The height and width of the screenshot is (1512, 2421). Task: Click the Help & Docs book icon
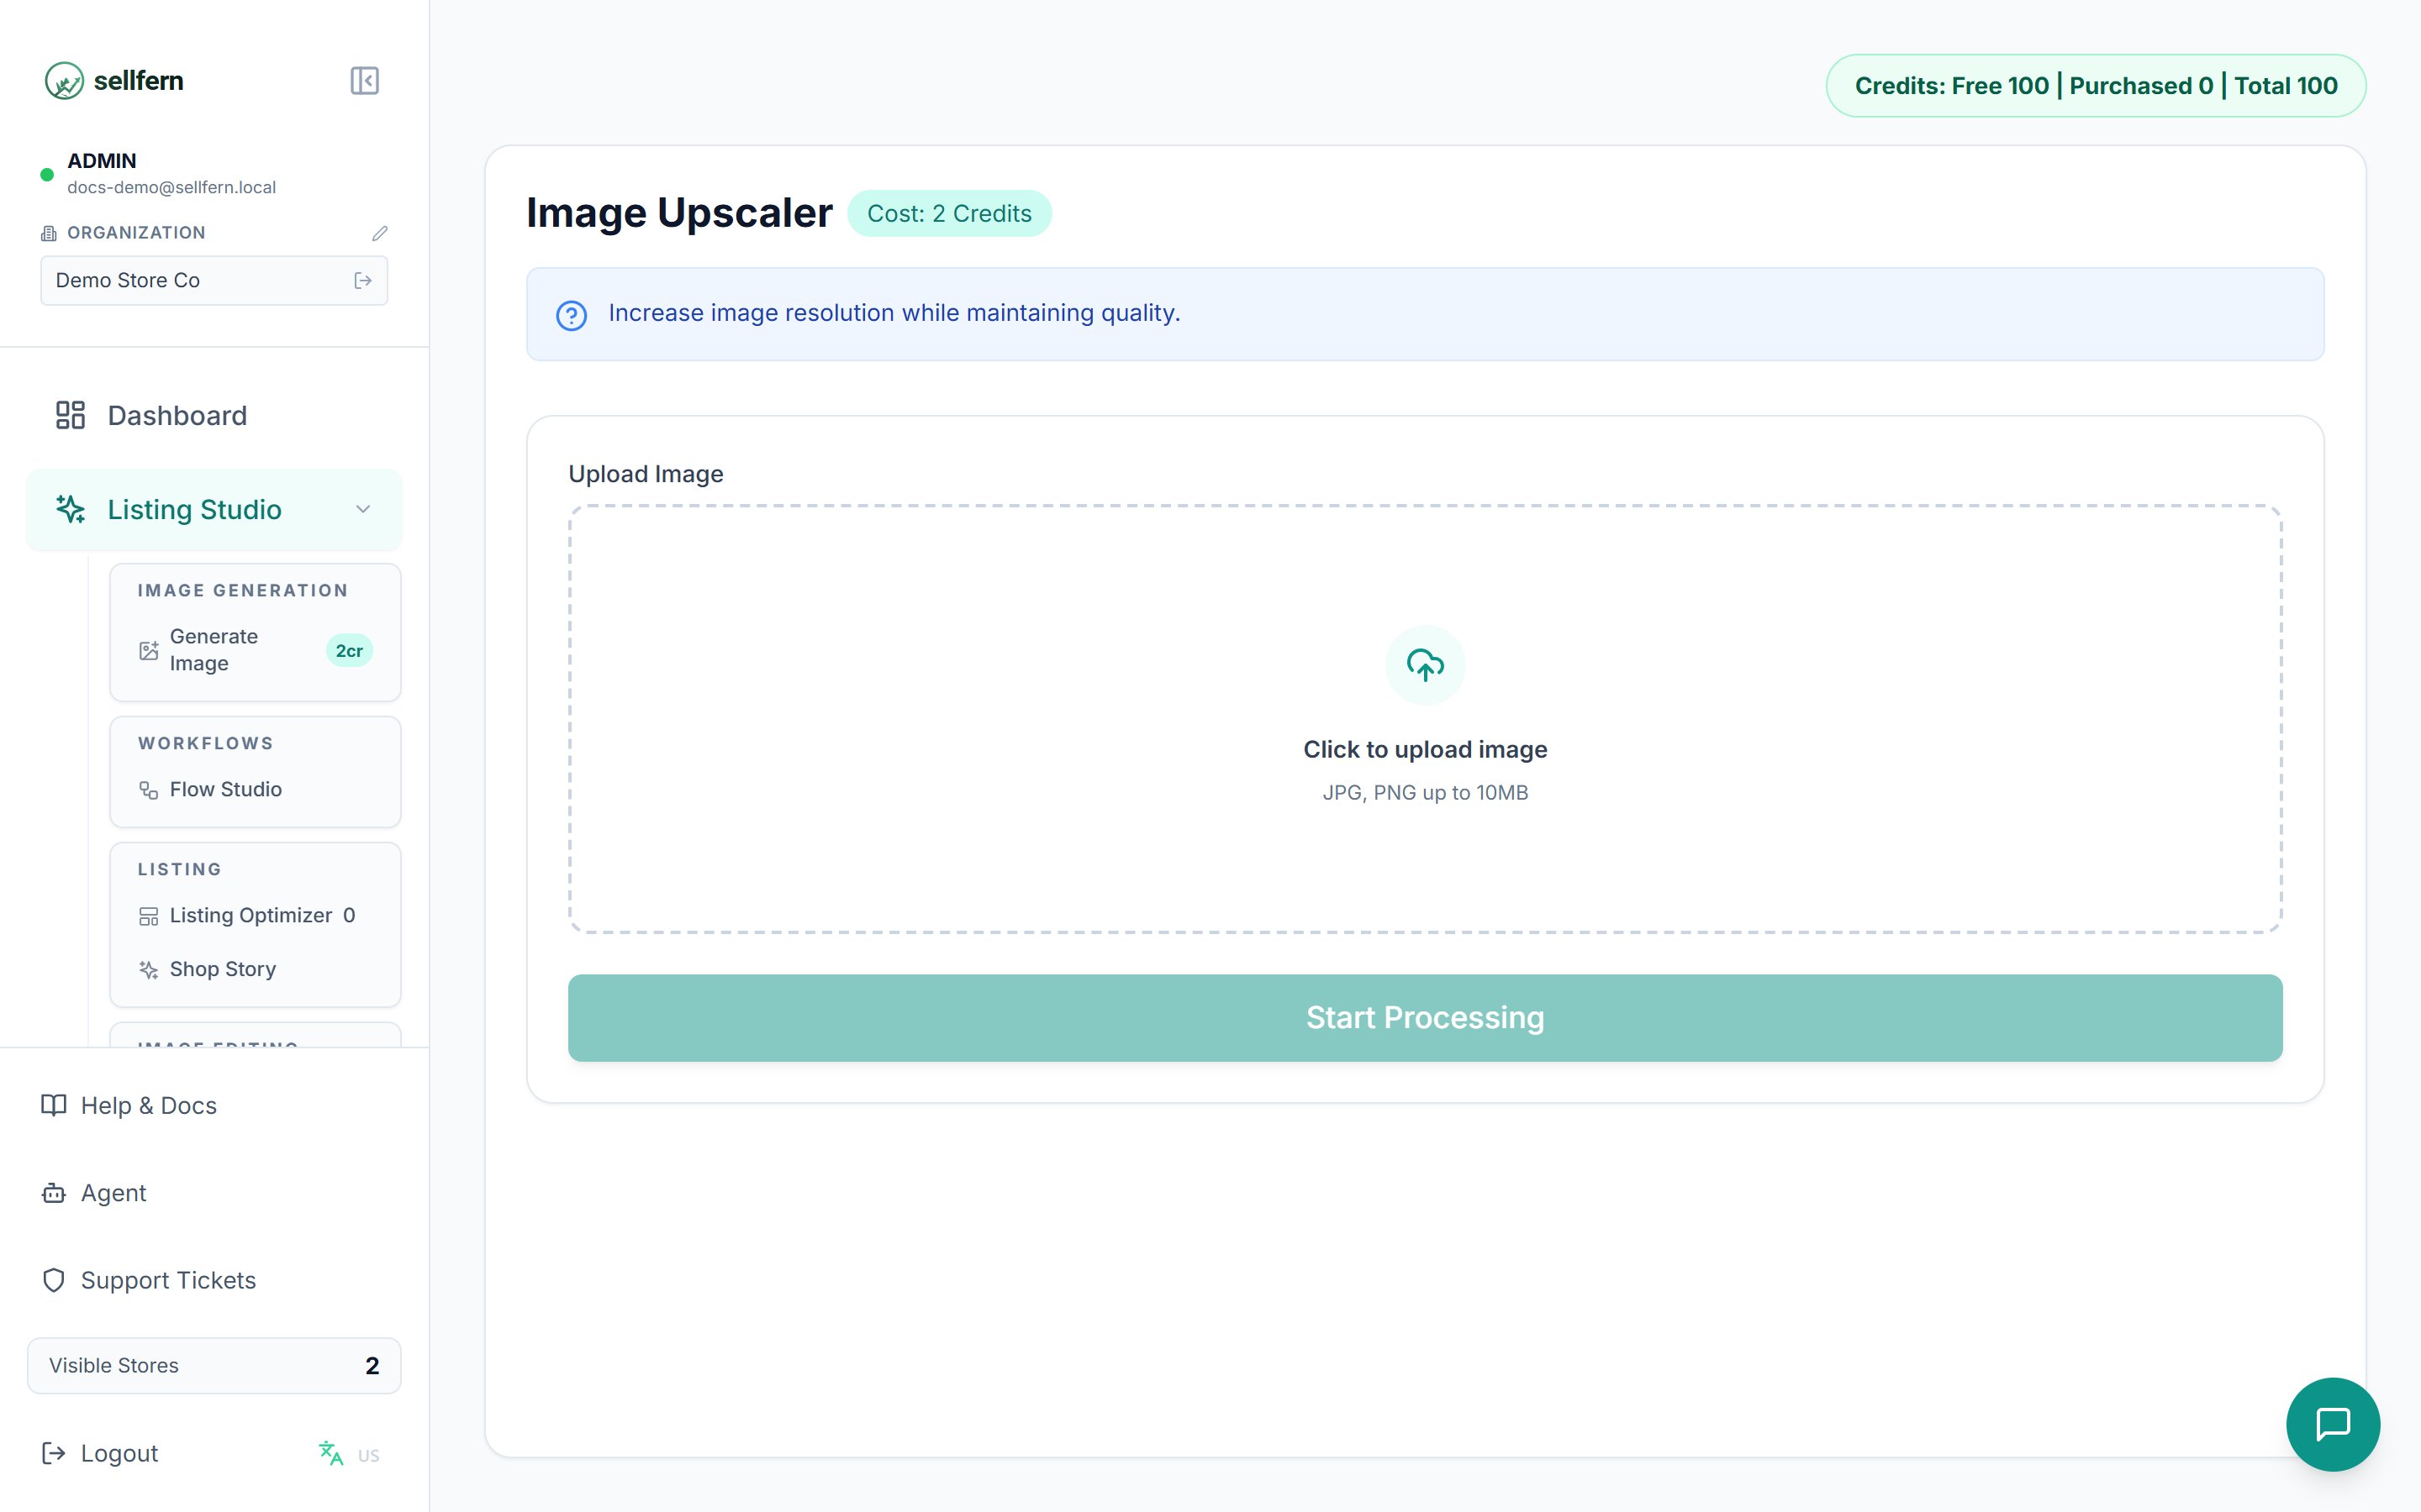pos(54,1105)
